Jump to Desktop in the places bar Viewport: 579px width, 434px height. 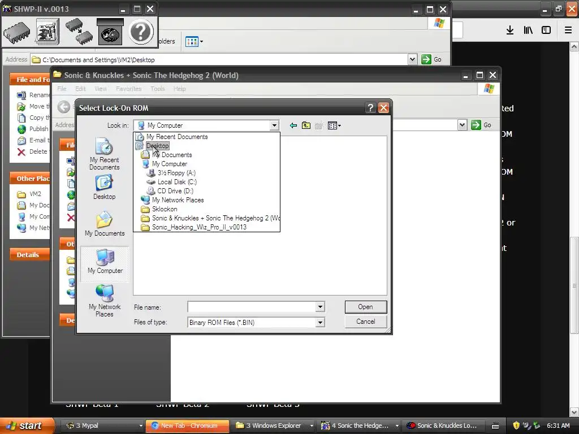click(x=105, y=188)
